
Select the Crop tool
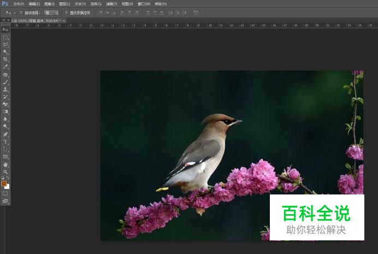coord(5,59)
